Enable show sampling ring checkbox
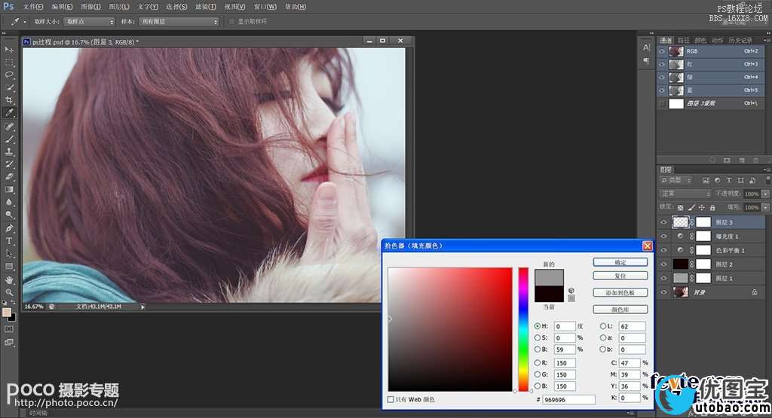772x418 pixels. click(232, 22)
